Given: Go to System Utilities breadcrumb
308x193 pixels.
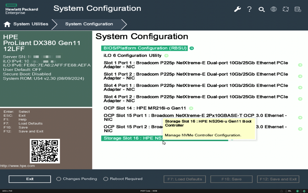Looking at the screenshot, I should click(x=31, y=24).
